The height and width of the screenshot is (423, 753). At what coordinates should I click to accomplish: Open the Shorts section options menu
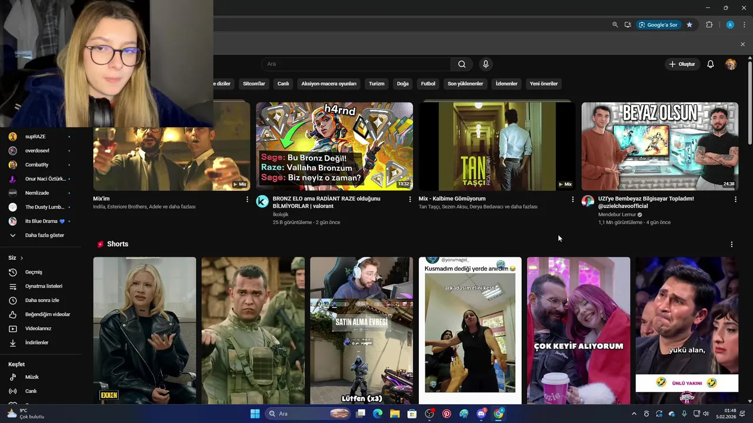(x=731, y=244)
